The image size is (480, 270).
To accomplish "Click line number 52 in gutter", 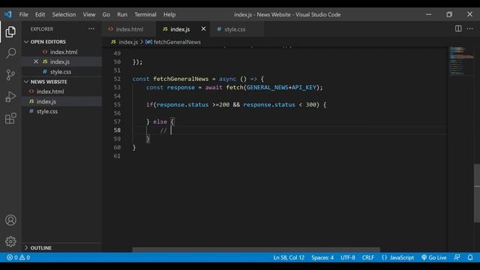I will [x=117, y=79].
